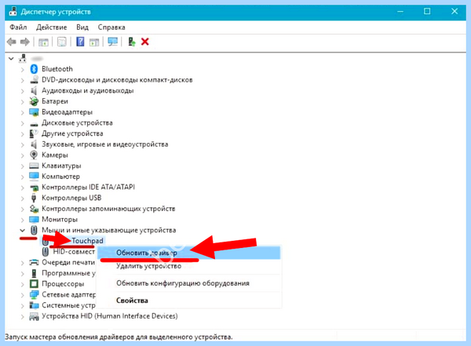The width and height of the screenshot is (471, 346).
Task: Click the Видеоадаптеры display adapter icon
Action: 34,112
